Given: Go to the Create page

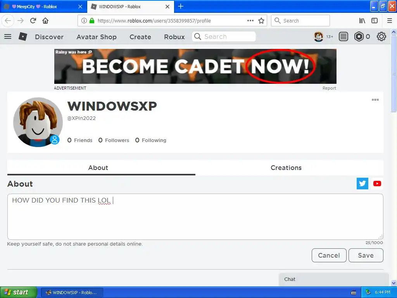Looking at the screenshot, I should 140,37.
